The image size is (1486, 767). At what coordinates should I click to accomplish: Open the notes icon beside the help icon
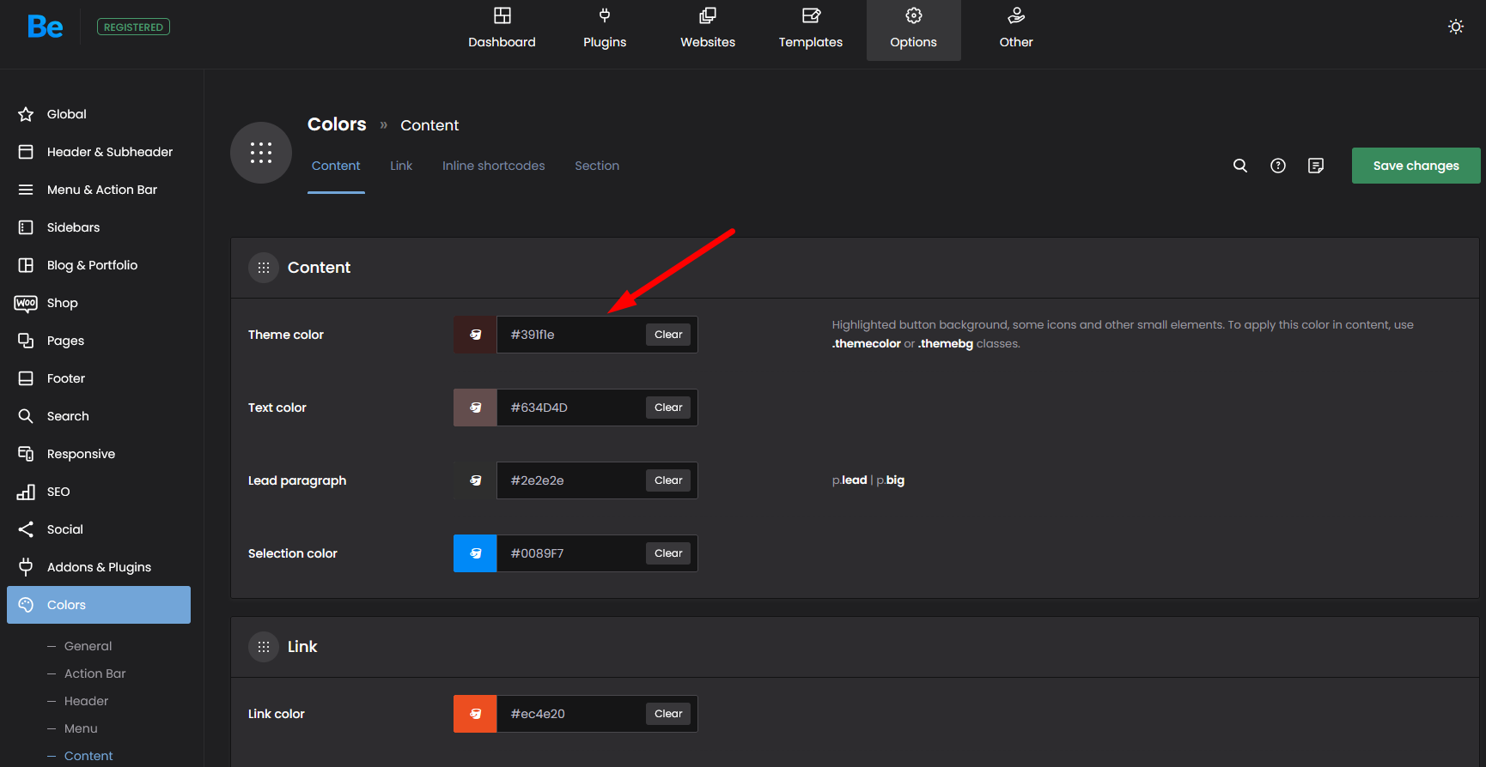coord(1316,166)
